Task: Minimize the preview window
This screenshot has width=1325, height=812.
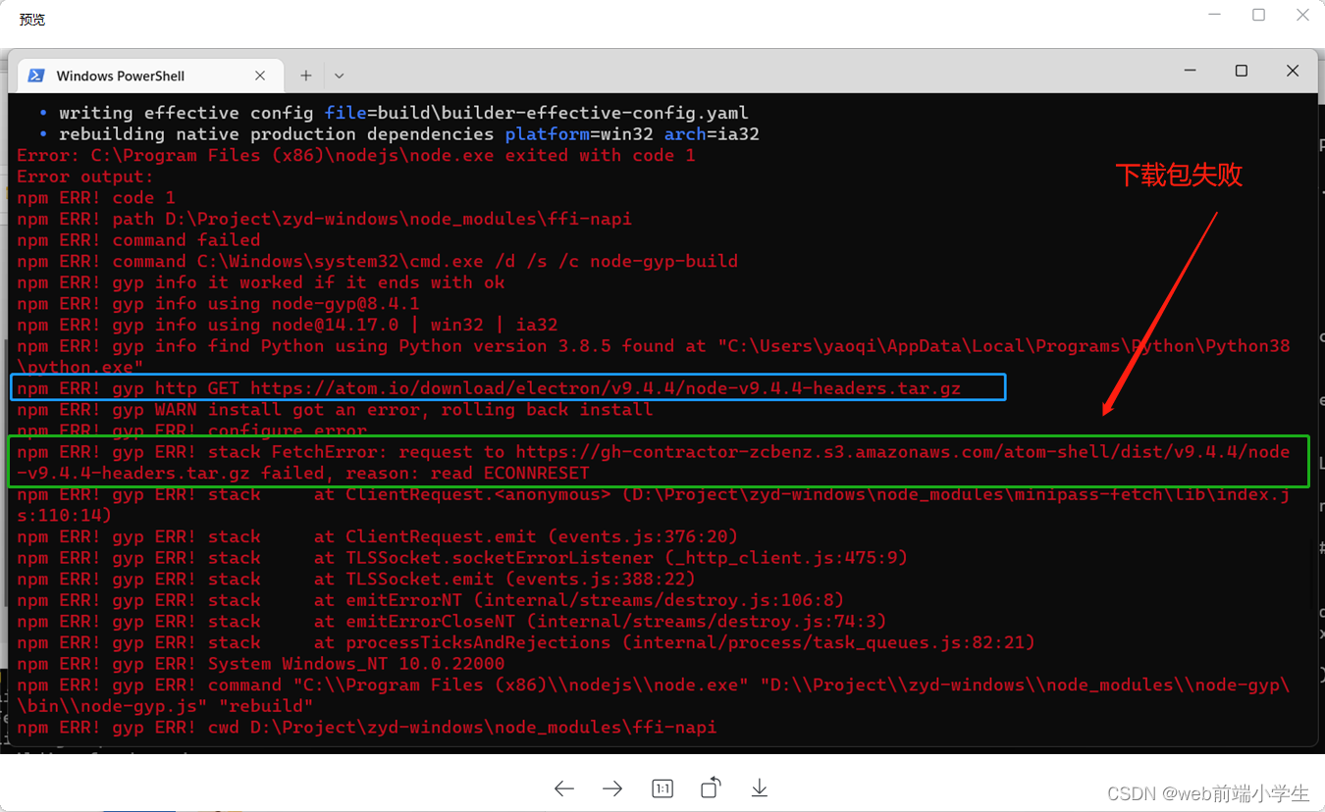Action: (x=1214, y=15)
